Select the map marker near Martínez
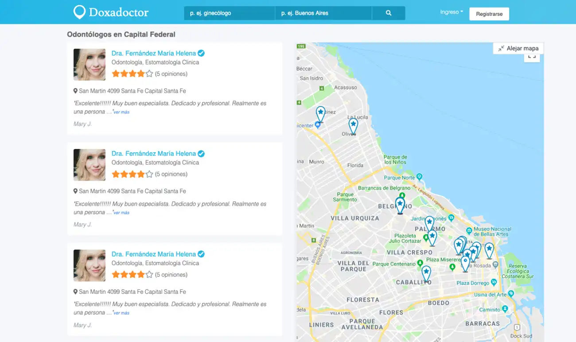 point(320,114)
